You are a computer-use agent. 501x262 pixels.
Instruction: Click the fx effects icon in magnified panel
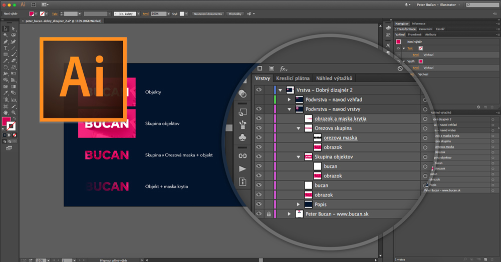pyautogui.click(x=284, y=68)
